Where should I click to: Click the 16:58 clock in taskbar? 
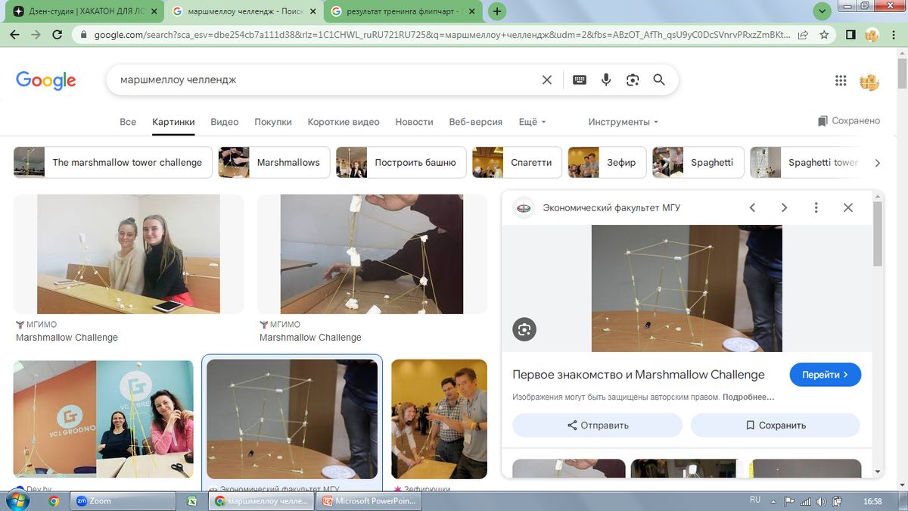(x=872, y=501)
